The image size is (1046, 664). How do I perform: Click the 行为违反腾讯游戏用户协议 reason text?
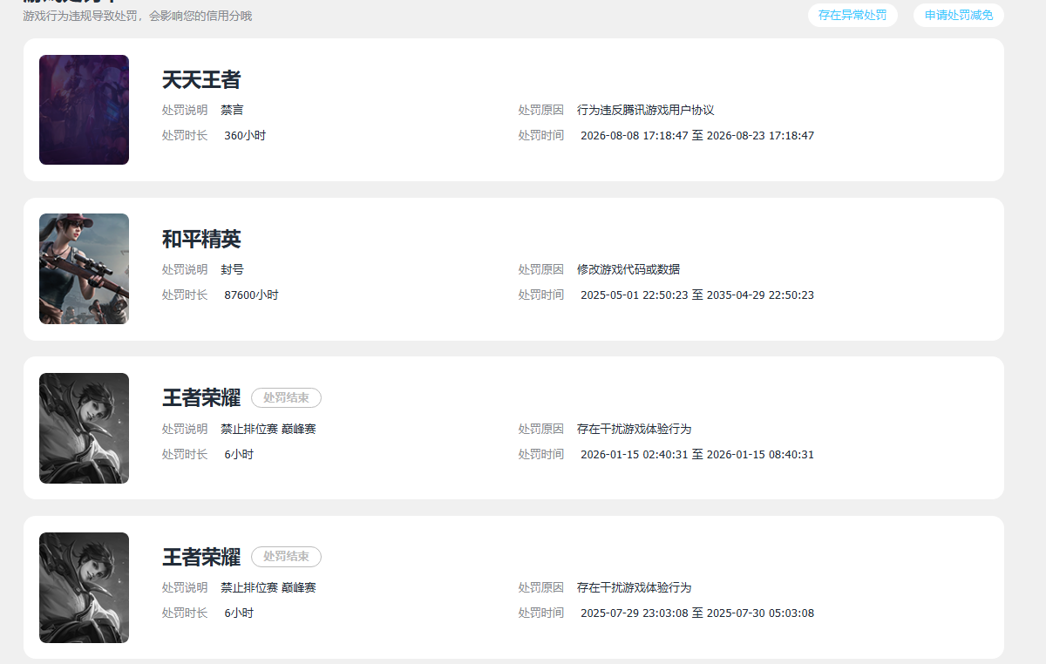(646, 111)
